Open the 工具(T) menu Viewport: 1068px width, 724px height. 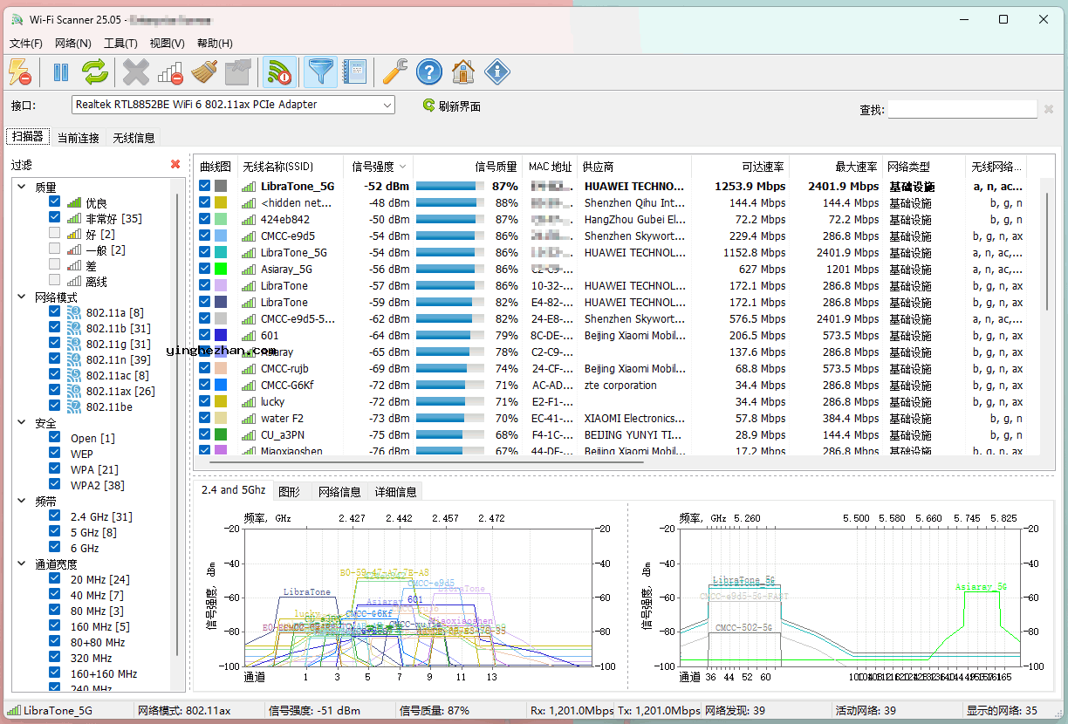120,43
